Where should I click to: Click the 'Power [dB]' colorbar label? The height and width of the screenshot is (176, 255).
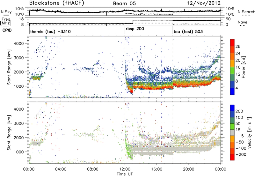click(x=243, y=67)
